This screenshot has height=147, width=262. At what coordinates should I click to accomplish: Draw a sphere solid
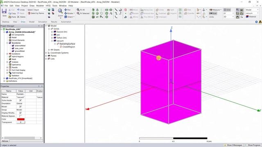97,13
